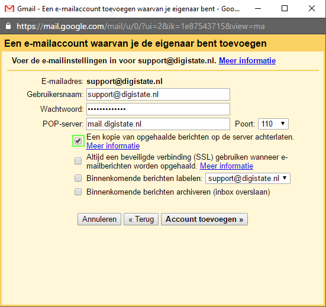Maximize the Gmail popup window
Screen dimensions: 326x307
(285, 8)
